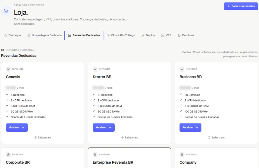Click Assinar on the Starter BR plan

(x=104, y=127)
